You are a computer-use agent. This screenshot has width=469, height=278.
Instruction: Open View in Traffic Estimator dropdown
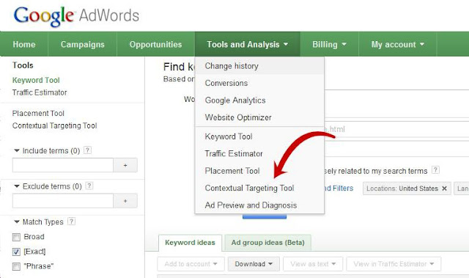click(x=394, y=264)
